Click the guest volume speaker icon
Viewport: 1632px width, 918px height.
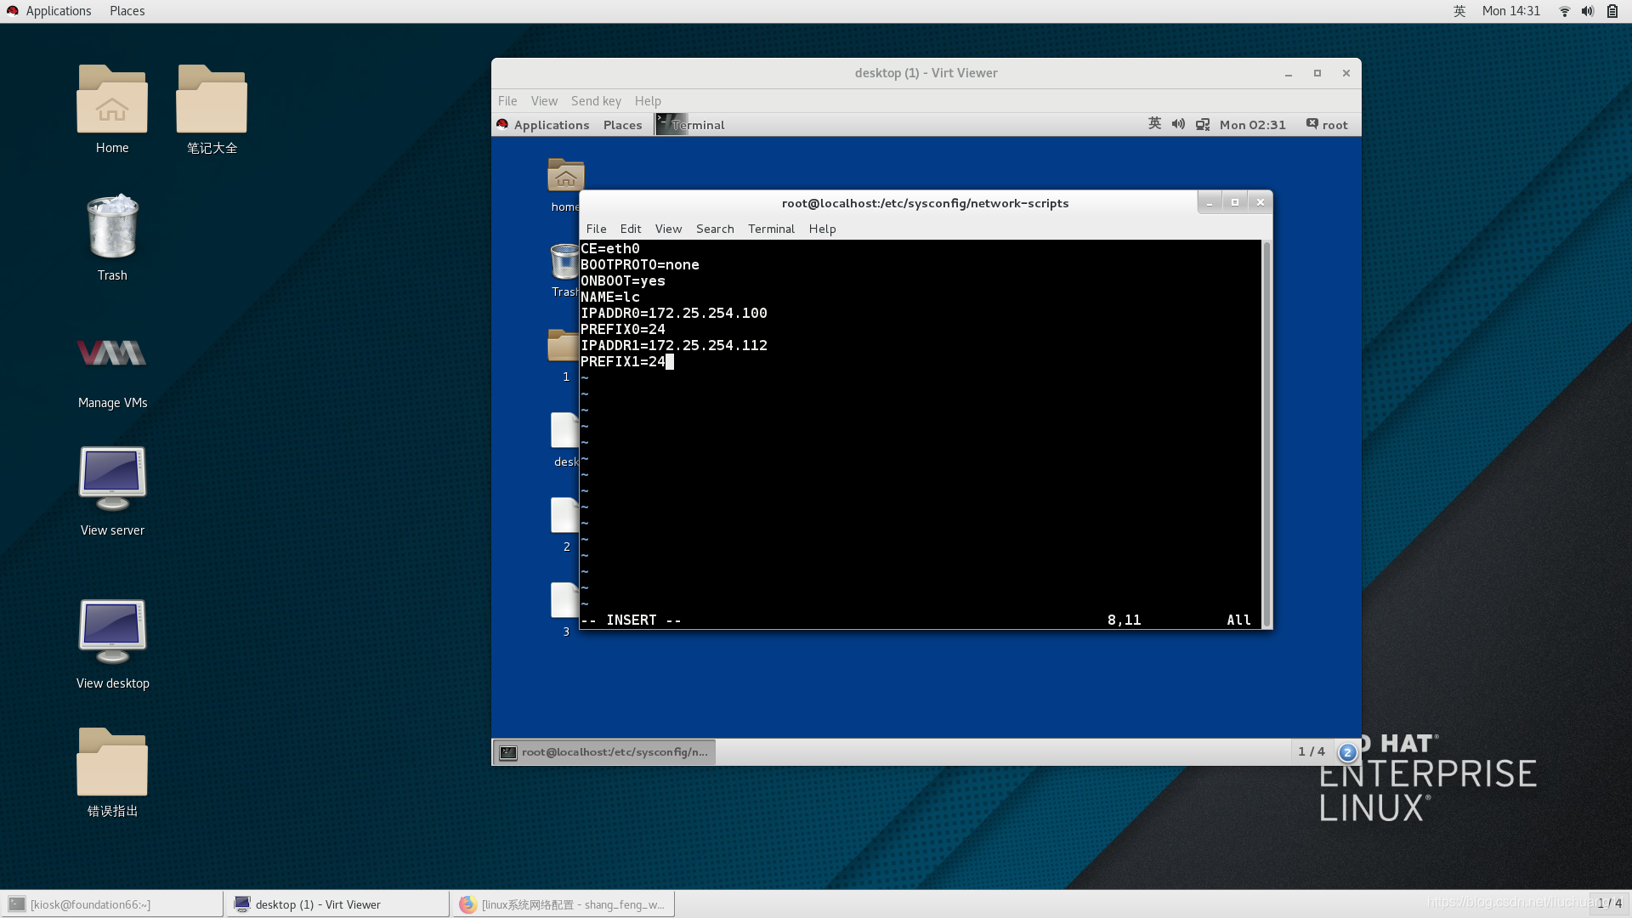[1178, 124]
